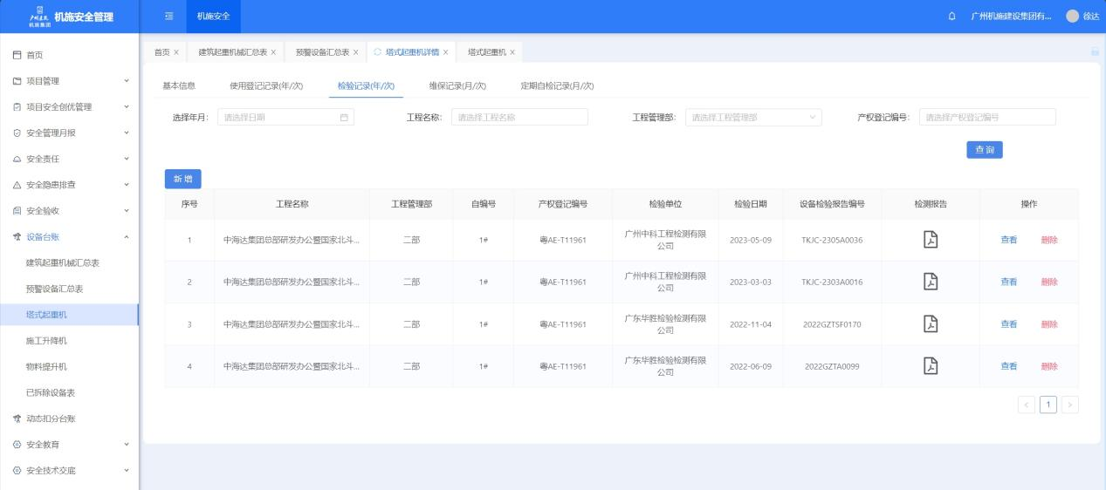Open PDF report for 2022GZTA0099 row

tap(931, 366)
